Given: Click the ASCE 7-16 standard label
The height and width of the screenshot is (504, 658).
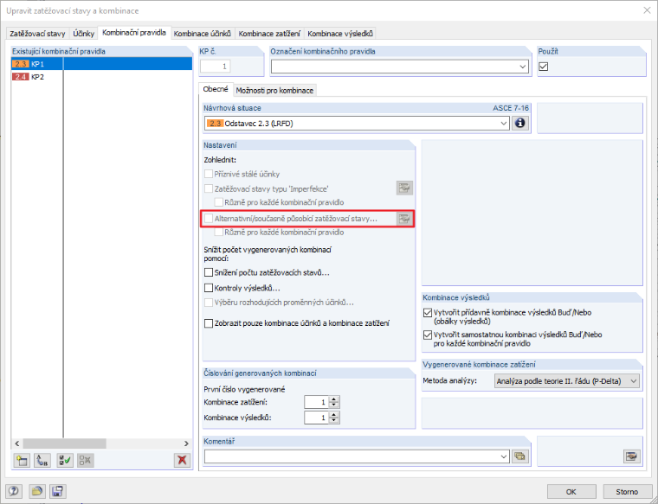Looking at the screenshot, I should (x=511, y=108).
